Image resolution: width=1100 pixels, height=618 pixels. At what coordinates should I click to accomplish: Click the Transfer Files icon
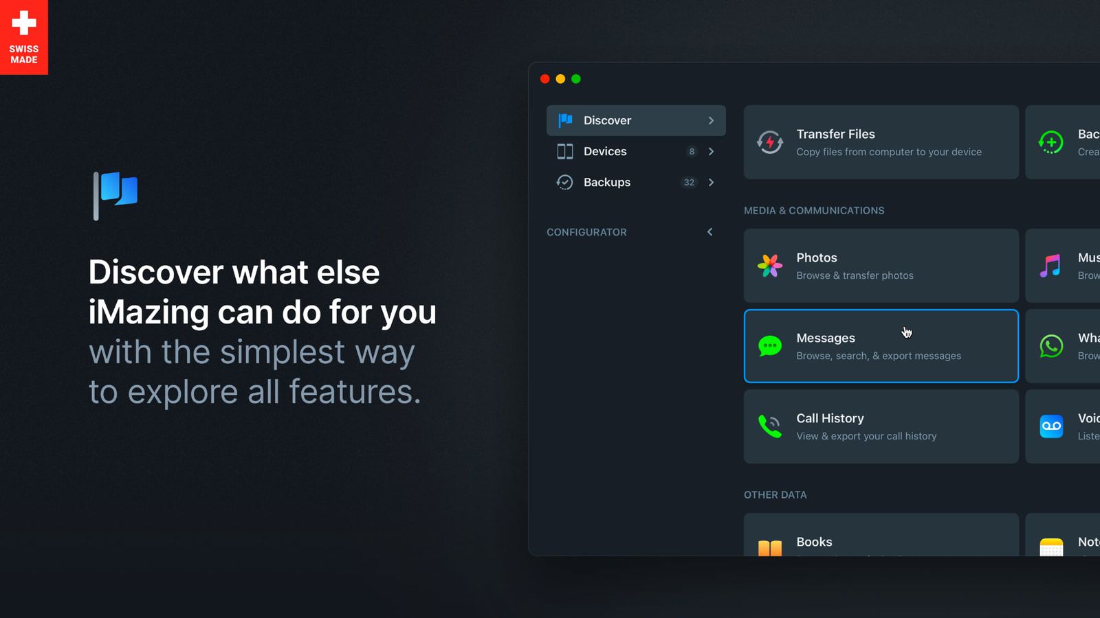pos(770,142)
